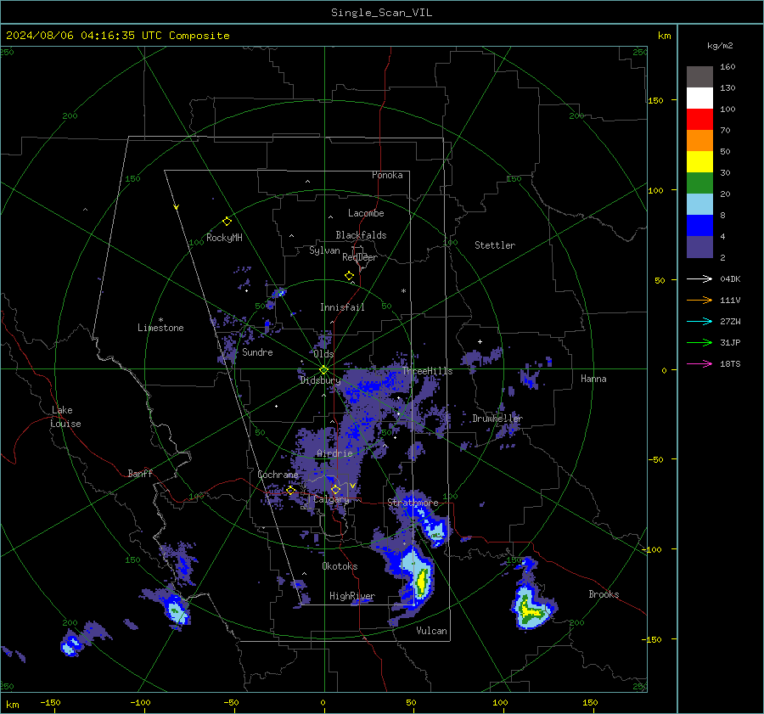Click the Strathmore town label

point(413,503)
